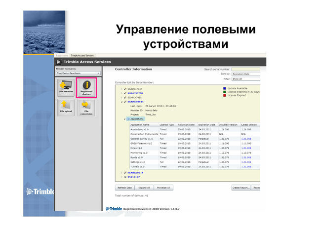The image size is (321, 227).
Task: Open the Test Demo Raunheim project dropdown
Action: (78, 73)
